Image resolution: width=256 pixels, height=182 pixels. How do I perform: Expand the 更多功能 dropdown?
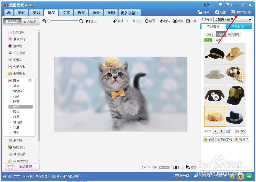(x=130, y=13)
